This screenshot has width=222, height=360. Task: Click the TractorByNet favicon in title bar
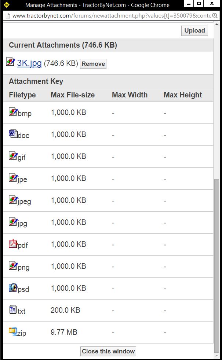pyautogui.click(x=7, y=5)
